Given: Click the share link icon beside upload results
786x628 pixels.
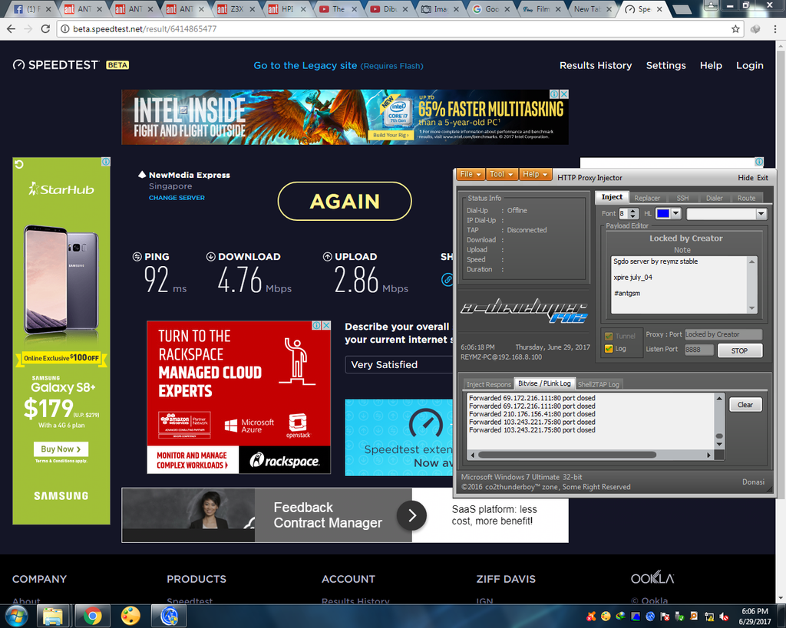Looking at the screenshot, I should [447, 279].
